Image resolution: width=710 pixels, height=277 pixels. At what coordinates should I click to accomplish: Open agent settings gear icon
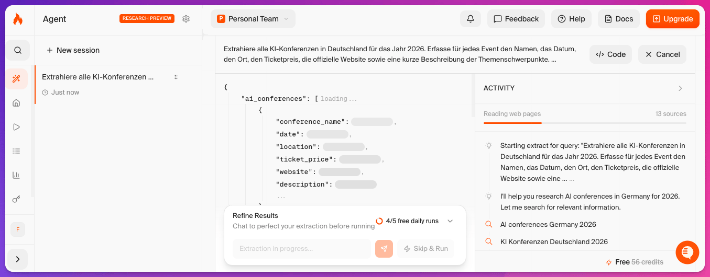click(x=186, y=19)
